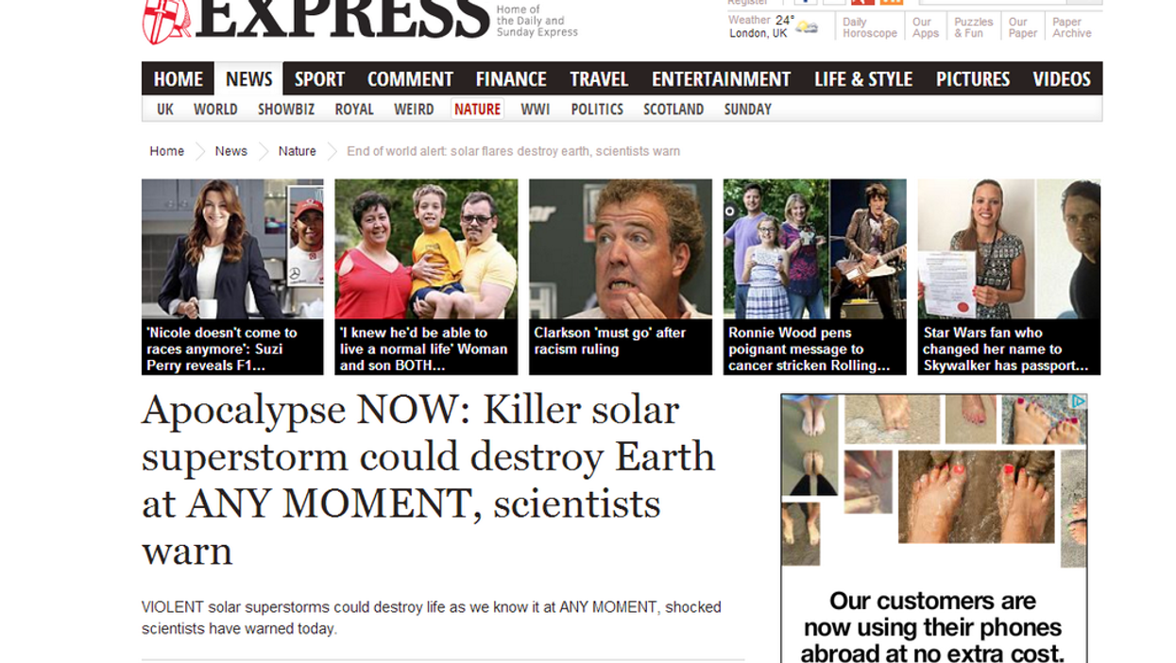Switch to the Weird news subcategory

pos(414,110)
